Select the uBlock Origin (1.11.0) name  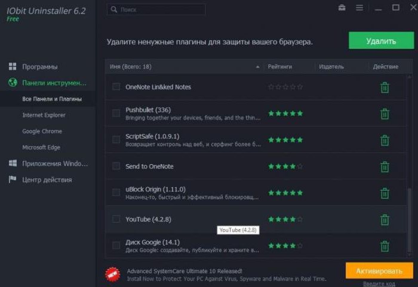(155, 189)
